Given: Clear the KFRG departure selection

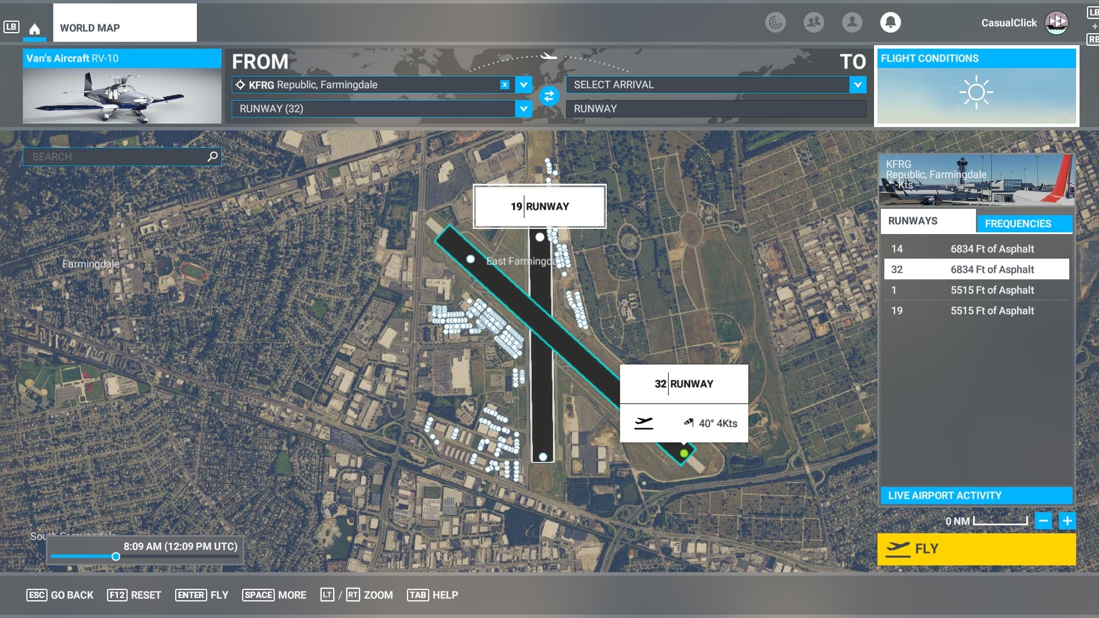Looking at the screenshot, I should [504, 85].
